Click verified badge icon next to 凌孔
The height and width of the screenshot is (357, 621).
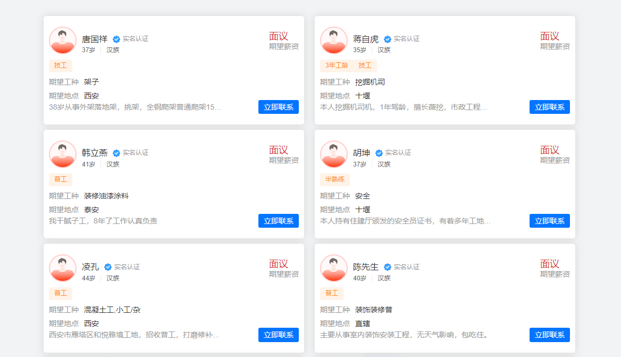coord(108,267)
